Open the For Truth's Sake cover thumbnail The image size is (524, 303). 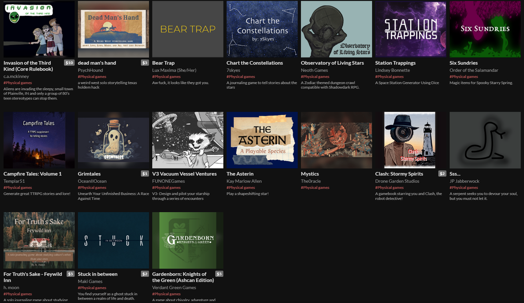(39, 240)
